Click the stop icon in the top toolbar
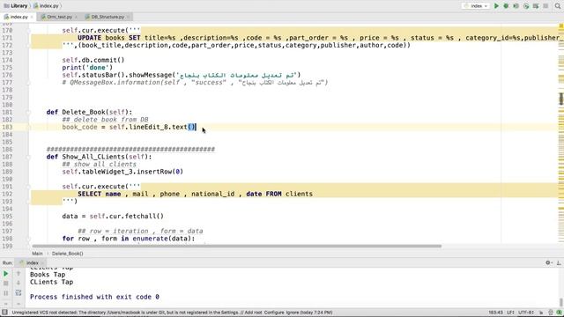This screenshot has width=564, height=317. click(x=545, y=6)
